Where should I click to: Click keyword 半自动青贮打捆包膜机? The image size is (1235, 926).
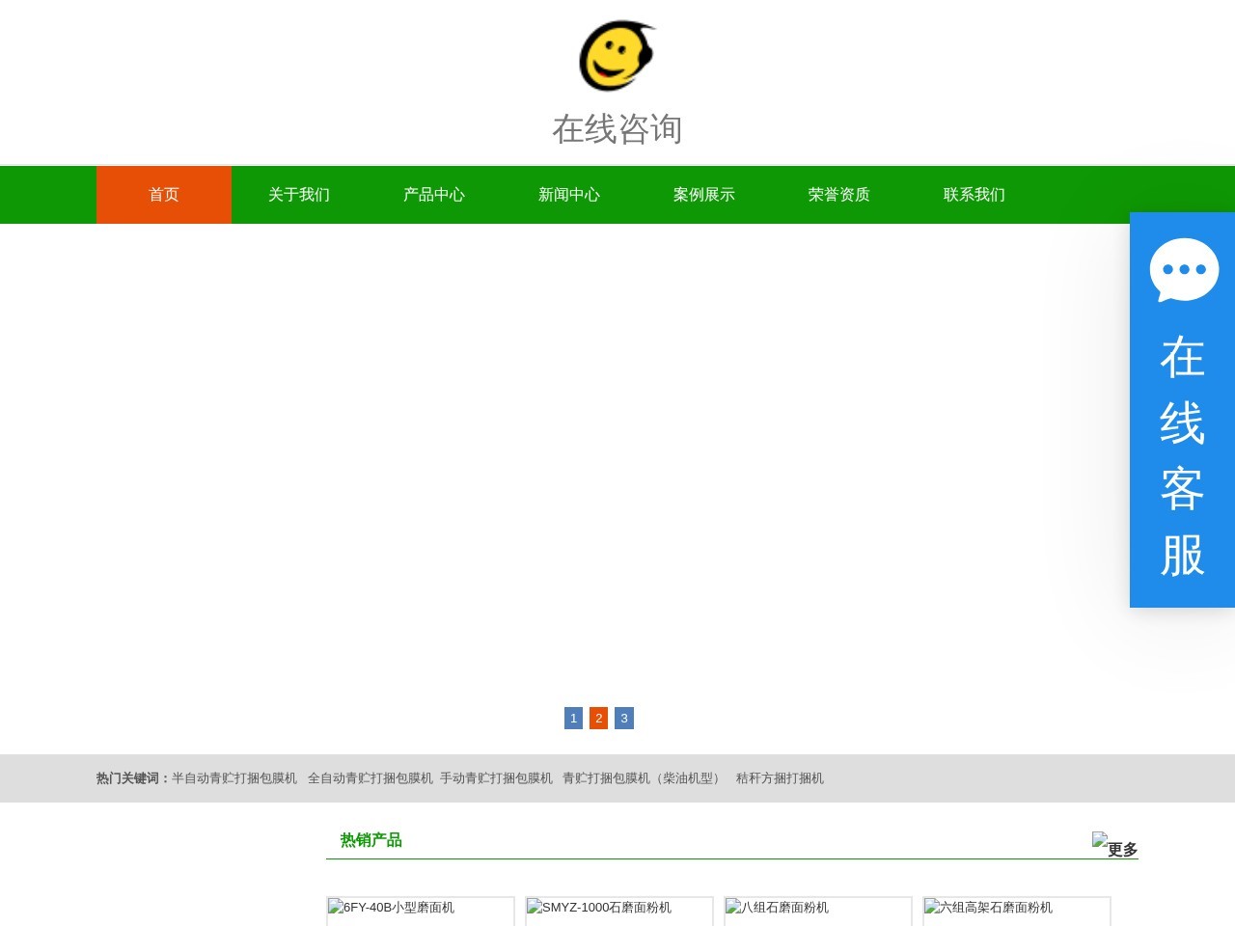(x=234, y=778)
